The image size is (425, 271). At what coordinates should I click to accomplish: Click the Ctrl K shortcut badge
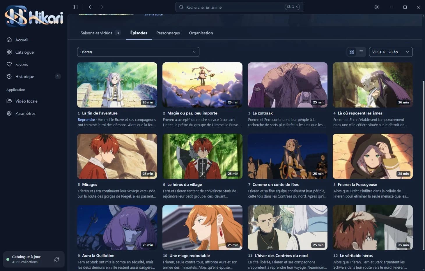292,7
